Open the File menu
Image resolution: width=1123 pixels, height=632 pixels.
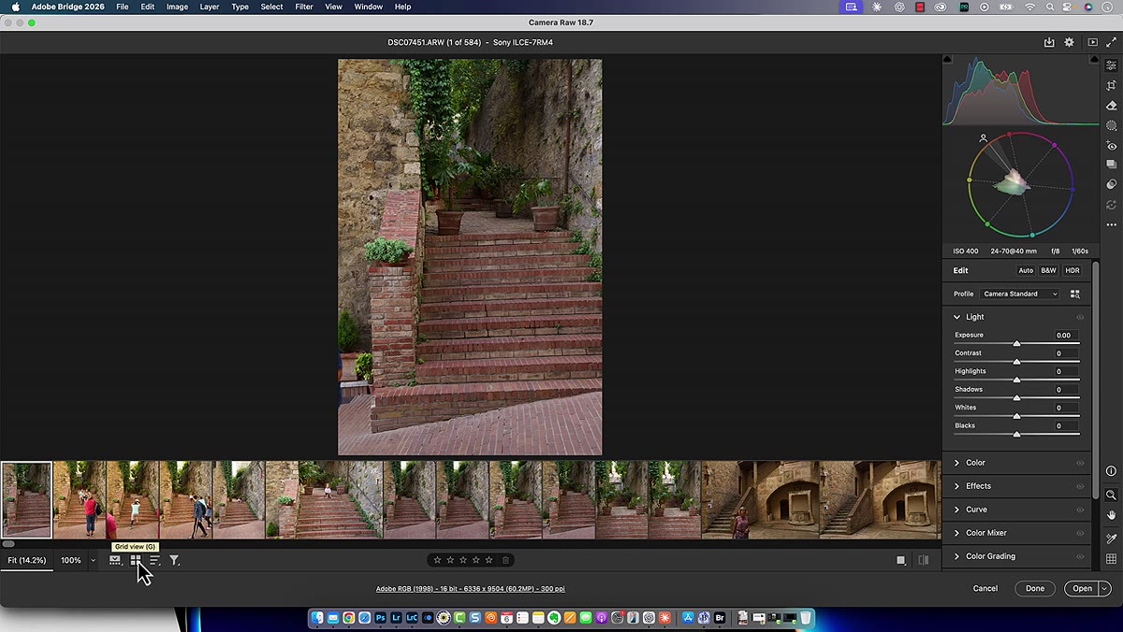(x=123, y=7)
